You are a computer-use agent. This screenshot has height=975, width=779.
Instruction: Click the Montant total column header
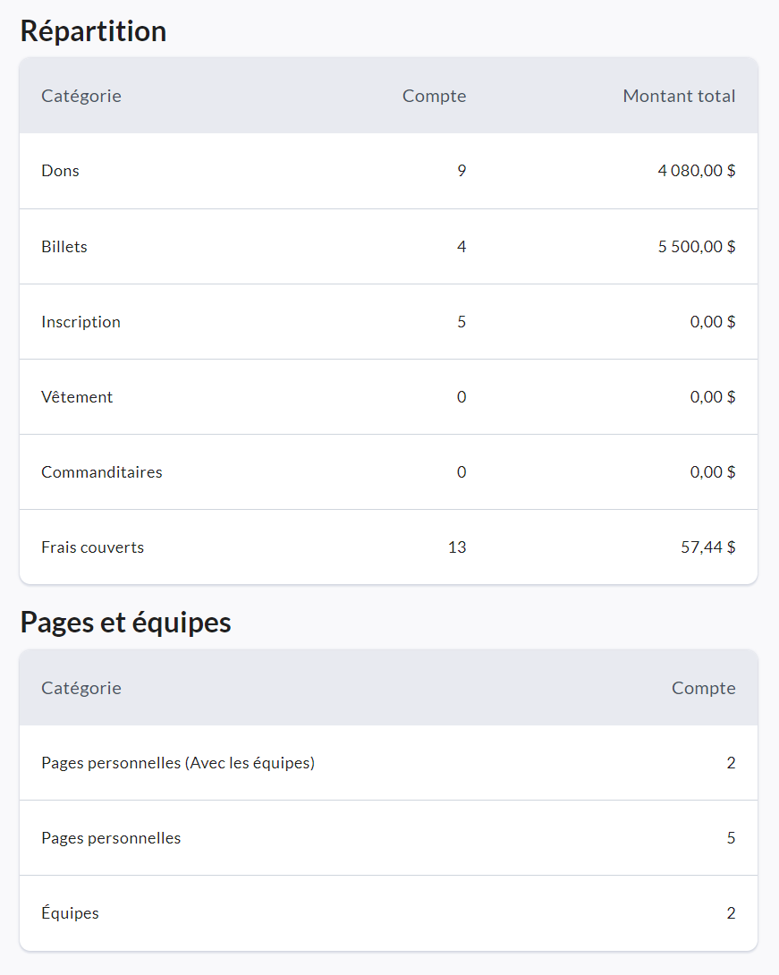[679, 96]
